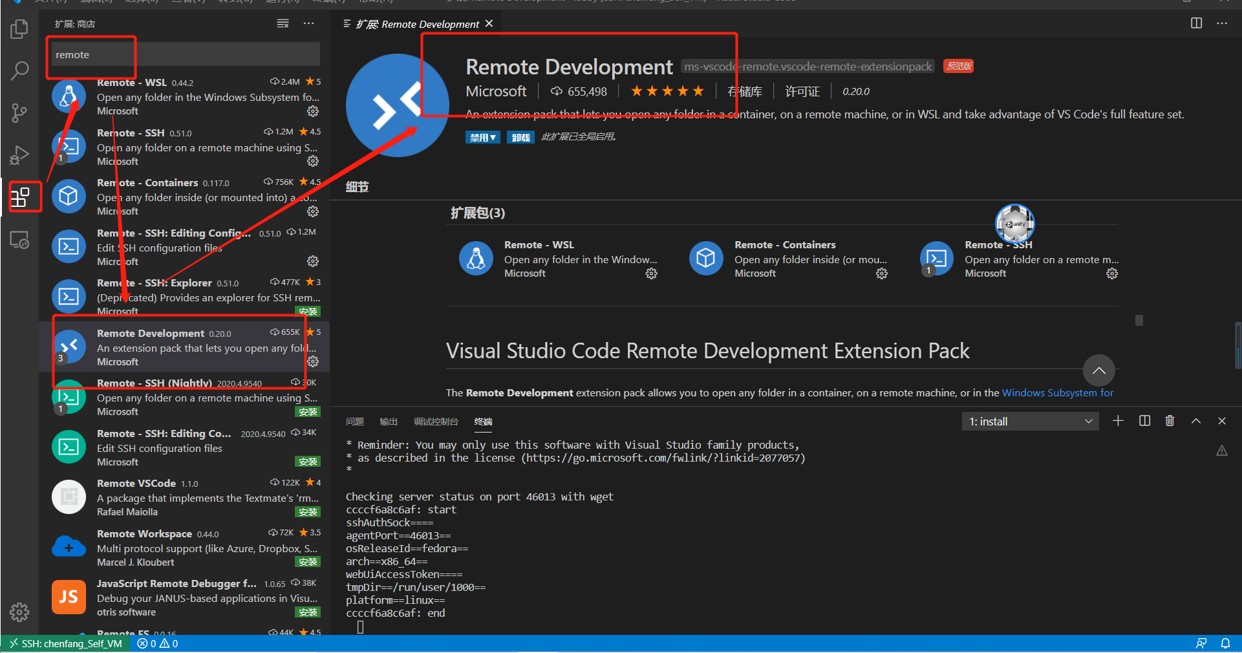The height and width of the screenshot is (653, 1242).
Task: Click Remote - SSH manage gear in list
Action: pos(313,161)
